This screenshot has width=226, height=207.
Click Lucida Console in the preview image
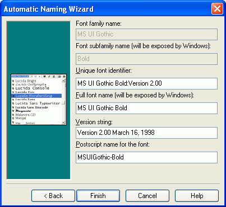click(33, 88)
